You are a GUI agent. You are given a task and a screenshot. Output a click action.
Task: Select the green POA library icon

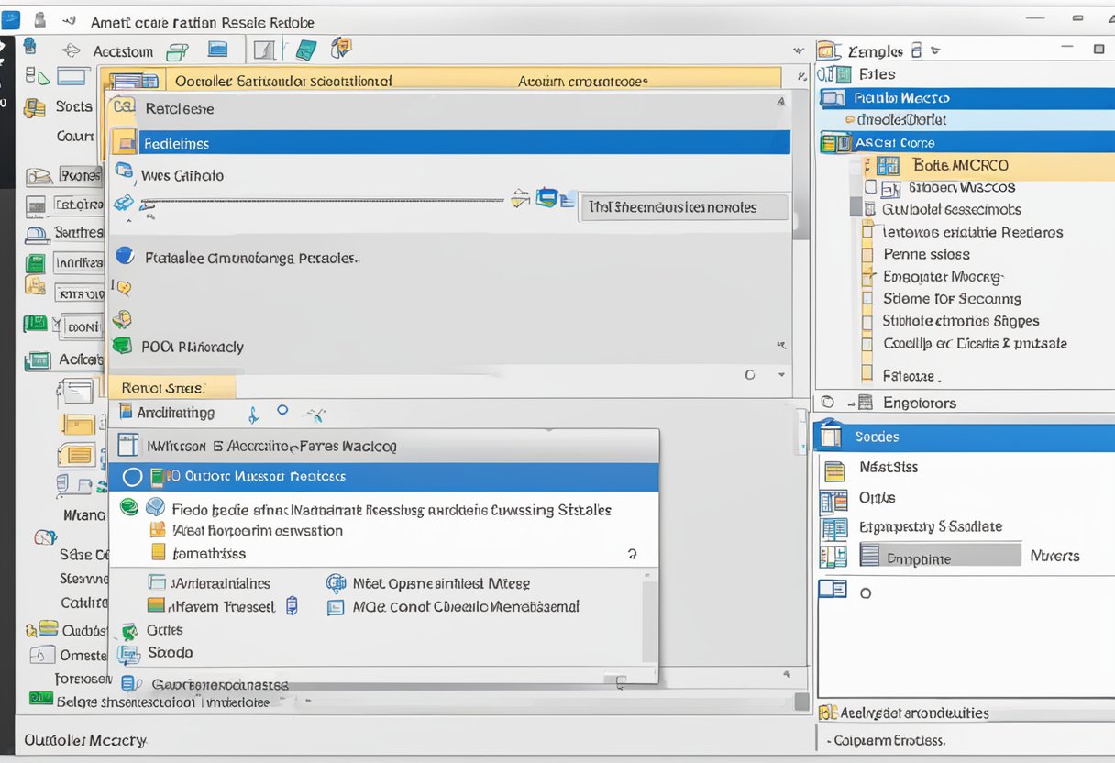(x=124, y=346)
